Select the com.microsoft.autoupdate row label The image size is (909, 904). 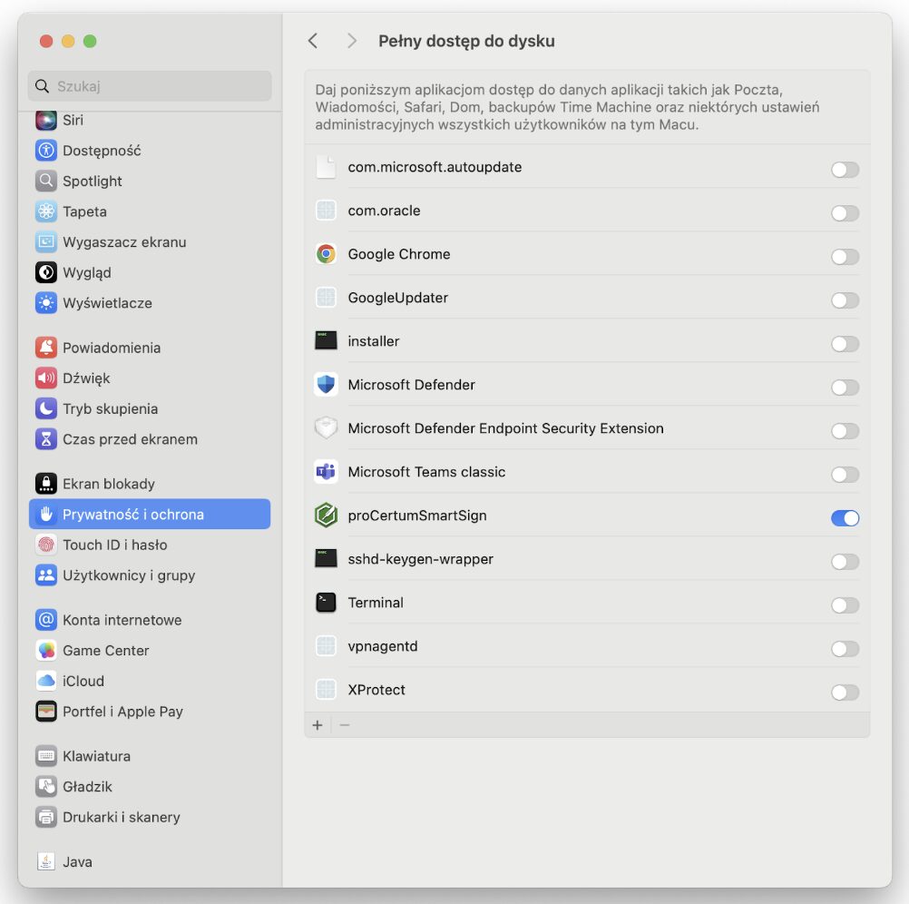coord(435,167)
